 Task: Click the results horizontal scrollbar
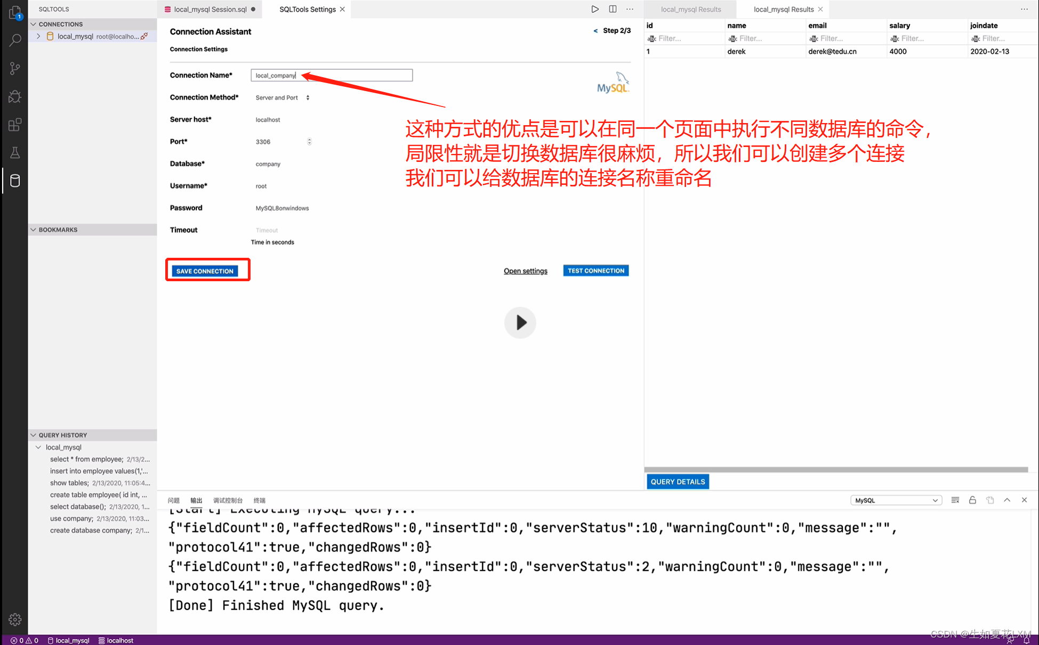[x=836, y=470]
